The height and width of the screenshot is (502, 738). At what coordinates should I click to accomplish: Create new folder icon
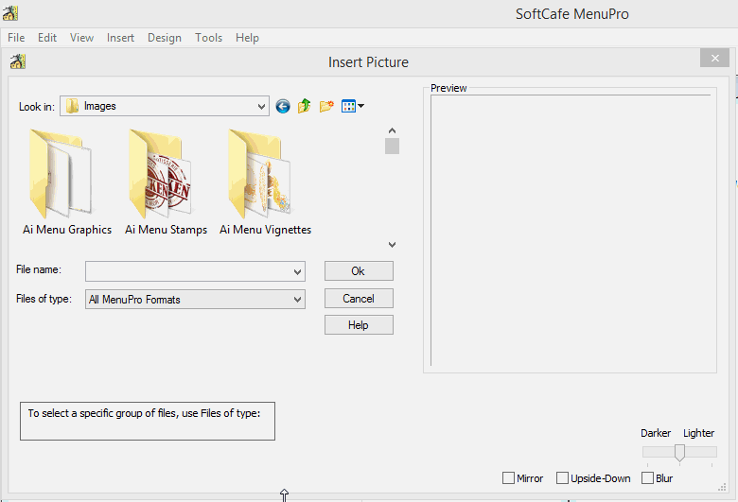coord(326,106)
